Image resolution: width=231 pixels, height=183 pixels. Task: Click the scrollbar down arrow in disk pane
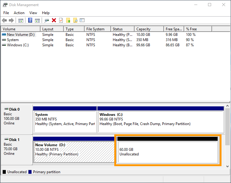(x=227, y=166)
